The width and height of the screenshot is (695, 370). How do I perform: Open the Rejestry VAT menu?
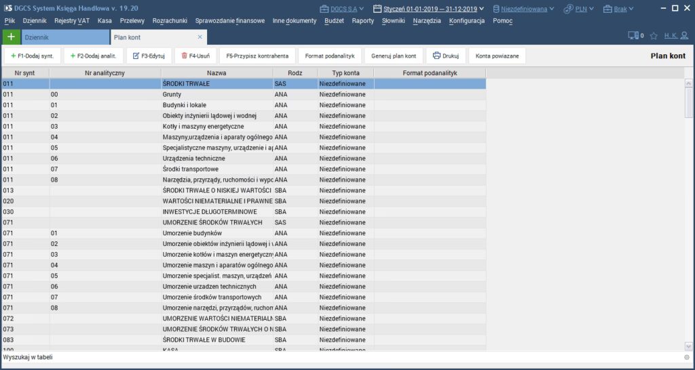click(72, 21)
